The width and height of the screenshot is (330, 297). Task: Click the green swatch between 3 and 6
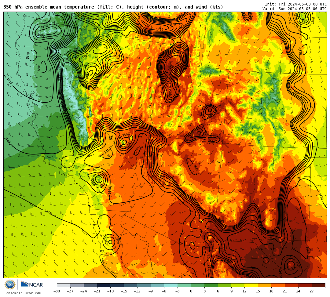(x=211, y=285)
